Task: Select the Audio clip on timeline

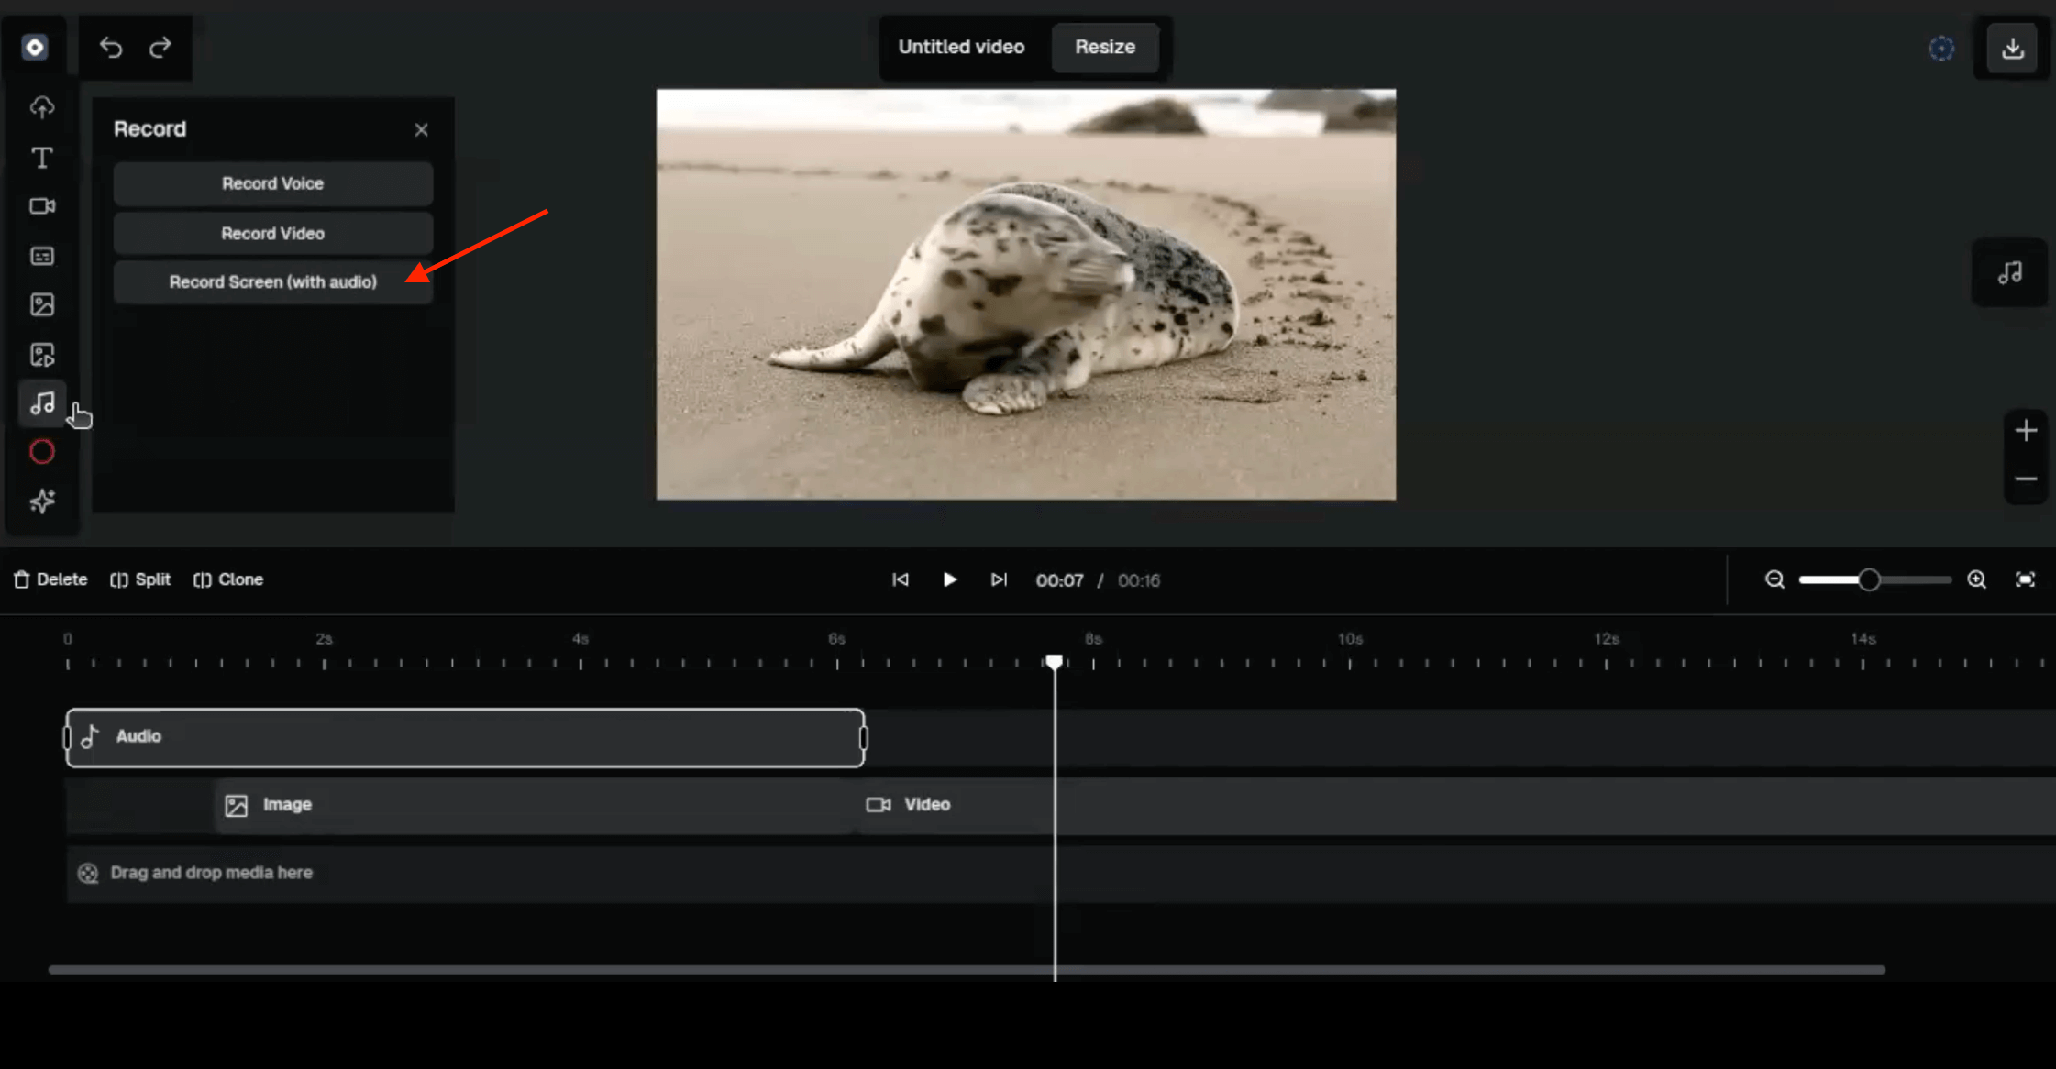Action: (465, 737)
